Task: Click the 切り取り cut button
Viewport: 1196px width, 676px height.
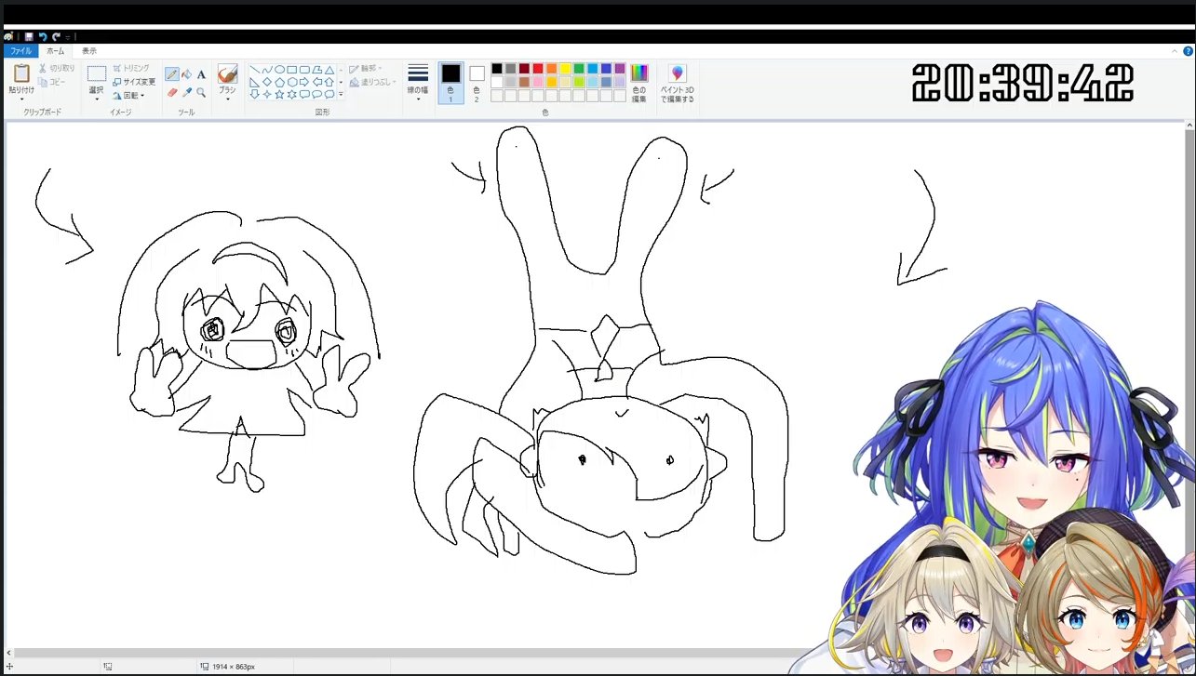Action: [x=57, y=69]
